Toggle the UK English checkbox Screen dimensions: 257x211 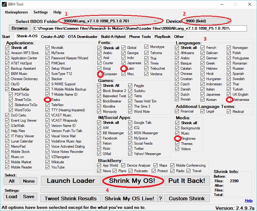tap(229, 94)
